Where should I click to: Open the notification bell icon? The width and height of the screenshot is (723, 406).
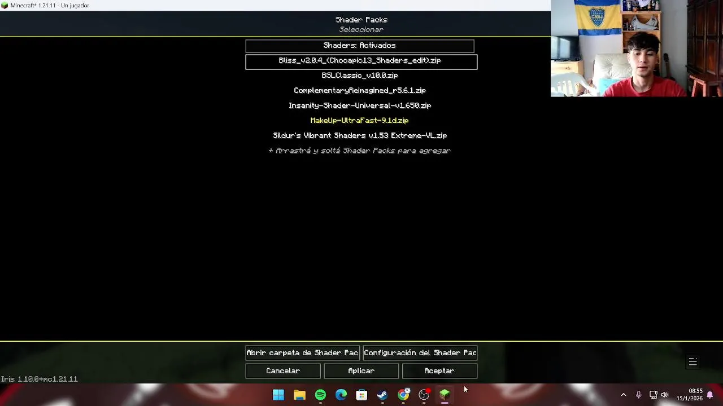coord(710,395)
